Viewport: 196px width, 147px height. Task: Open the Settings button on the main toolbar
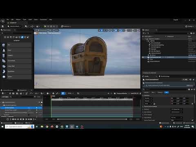189,27
